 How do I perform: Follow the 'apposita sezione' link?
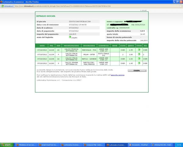tap(117, 75)
